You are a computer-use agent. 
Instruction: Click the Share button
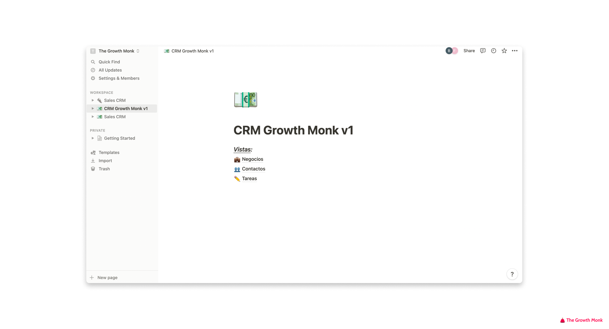point(469,51)
